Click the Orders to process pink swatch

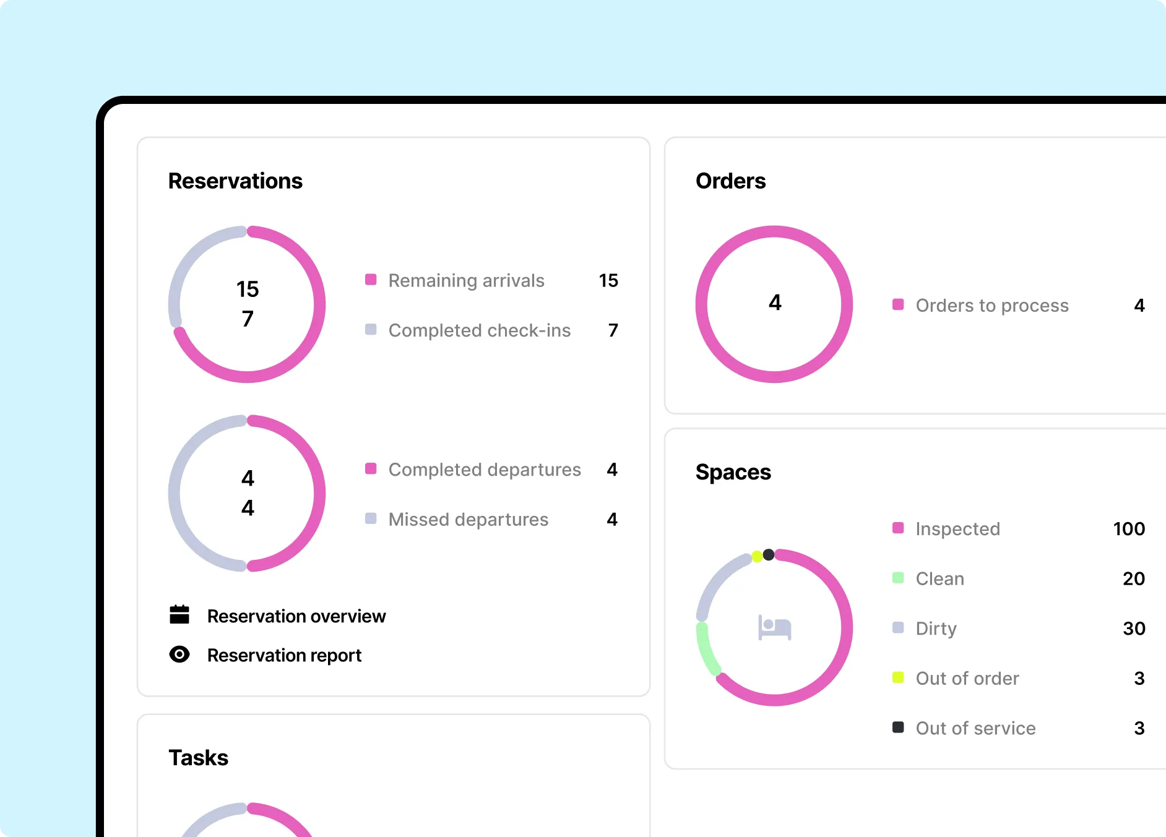898,304
